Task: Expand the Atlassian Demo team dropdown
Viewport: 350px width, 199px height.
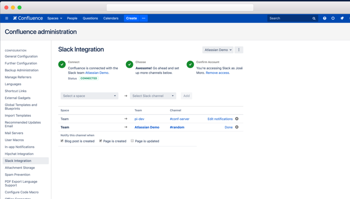Action: (x=218, y=50)
